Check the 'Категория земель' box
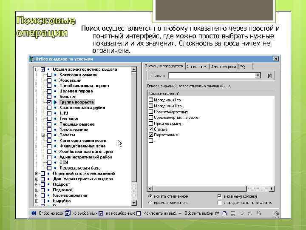 49,75
